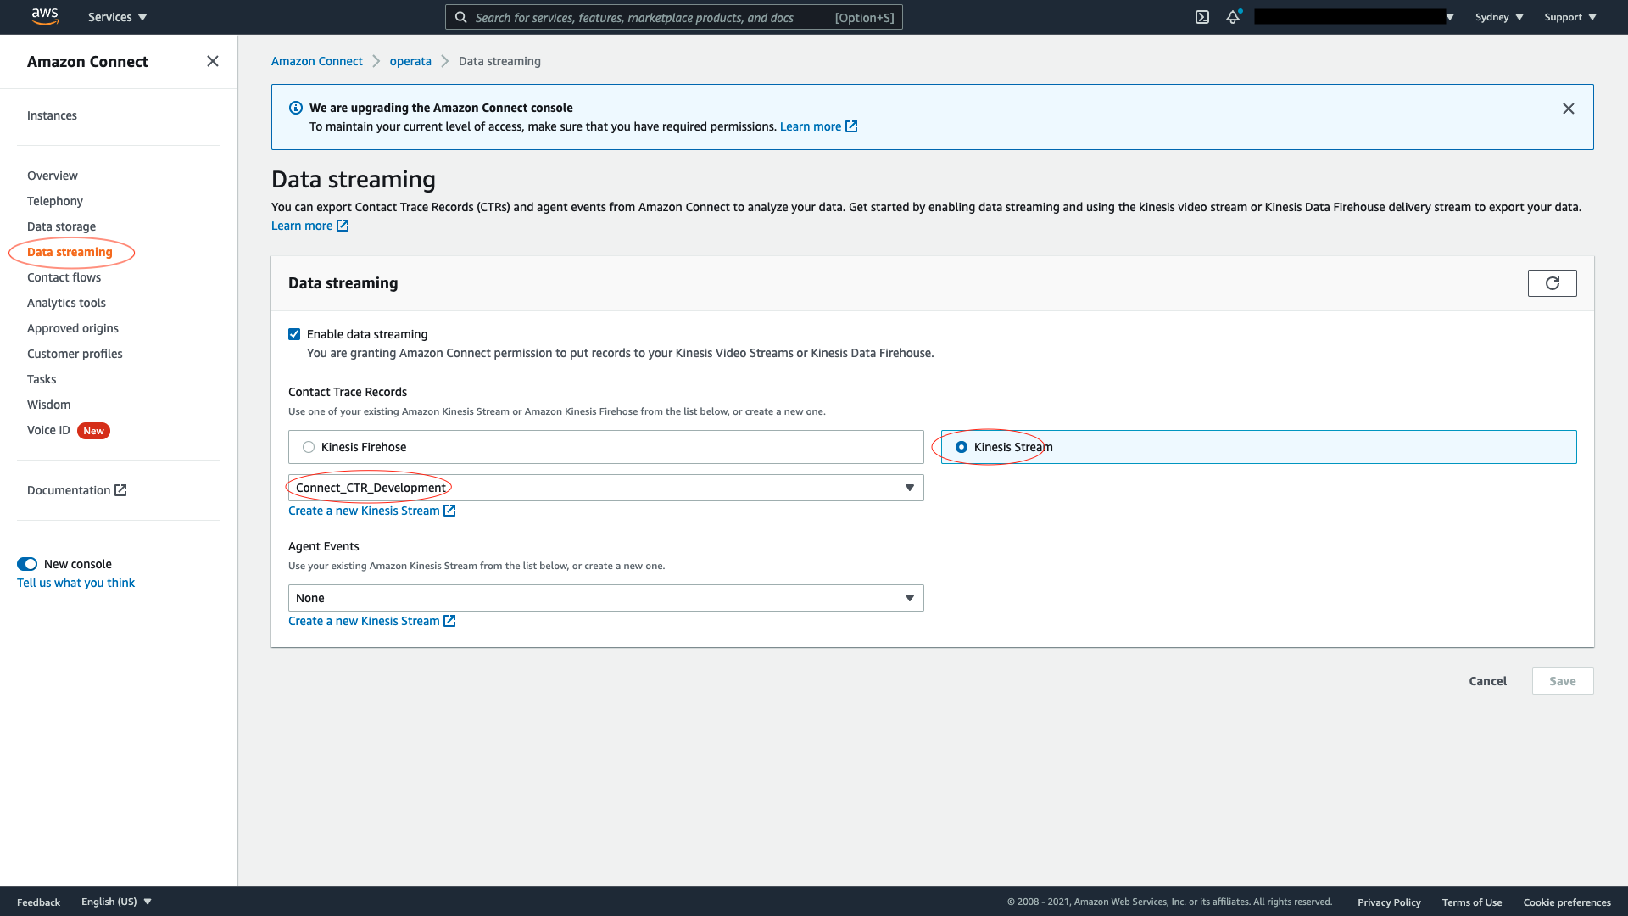
Task: Click the Cancel button
Action: point(1487,681)
